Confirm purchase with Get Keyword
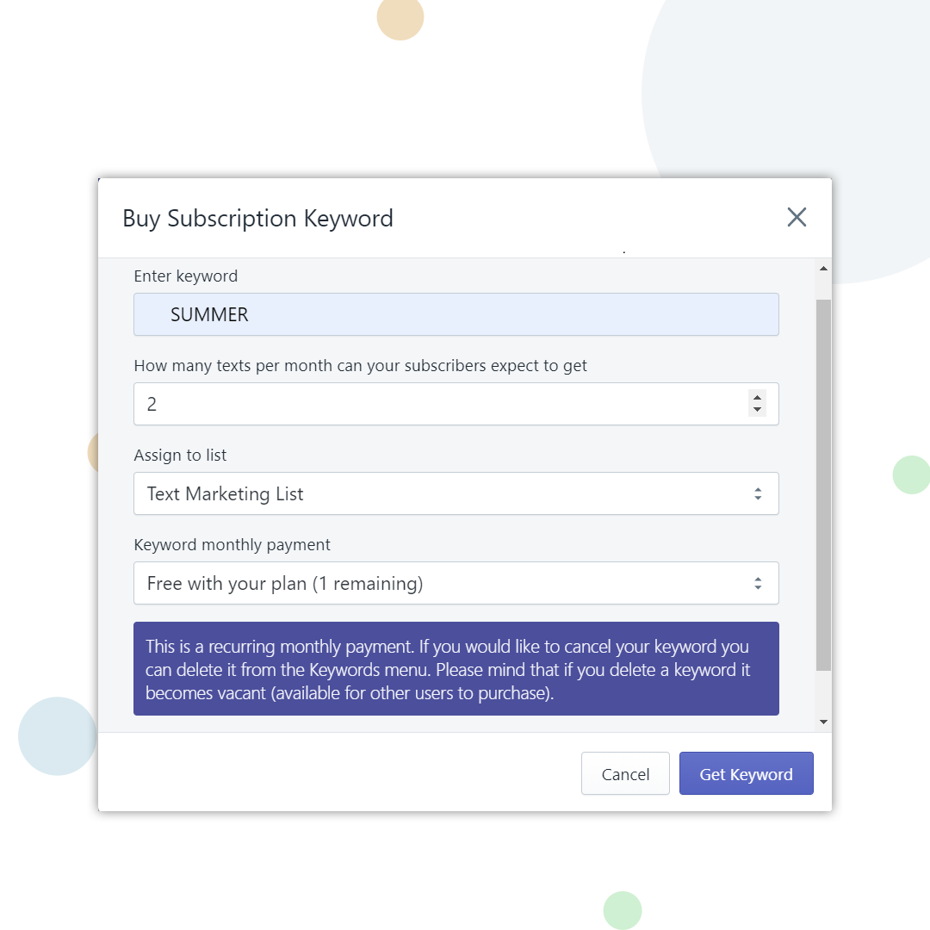This screenshot has width=930, height=930. click(x=746, y=773)
